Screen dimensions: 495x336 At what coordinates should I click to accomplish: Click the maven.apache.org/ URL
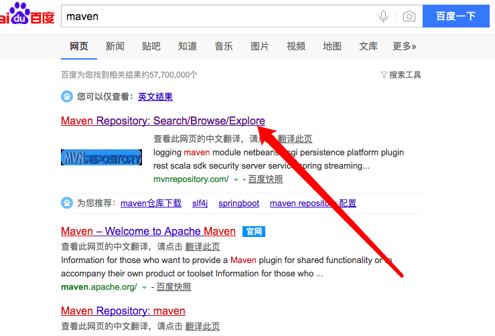(99, 287)
